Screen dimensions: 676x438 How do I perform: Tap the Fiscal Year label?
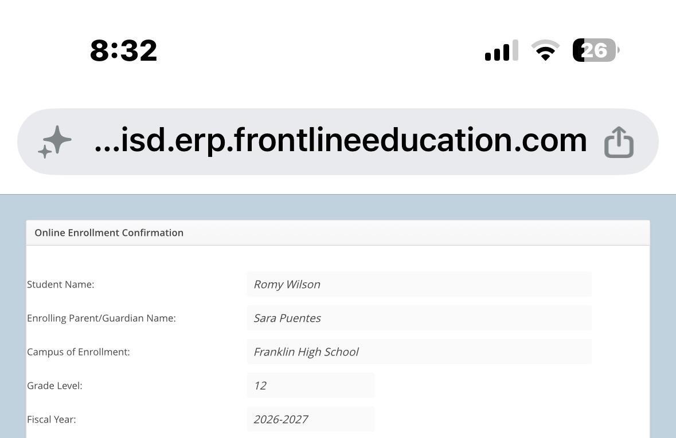[x=51, y=419]
